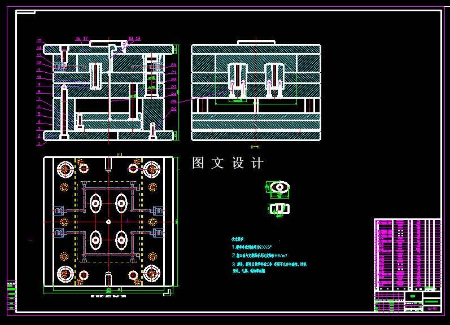Click part balloon number 26
The image size is (450, 325).
coord(174,109)
